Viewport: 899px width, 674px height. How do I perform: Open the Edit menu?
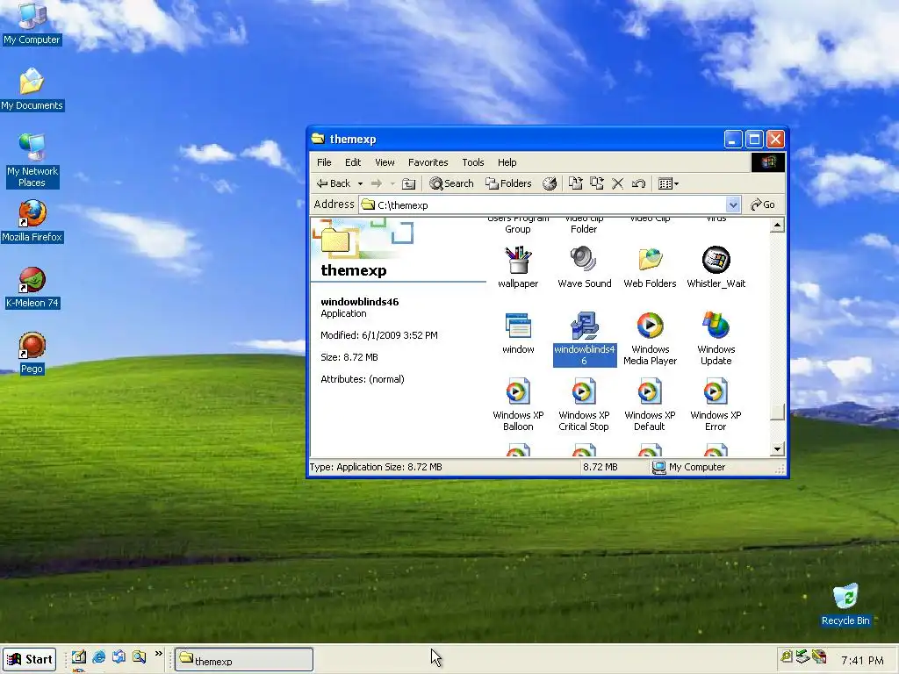pyautogui.click(x=353, y=162)
